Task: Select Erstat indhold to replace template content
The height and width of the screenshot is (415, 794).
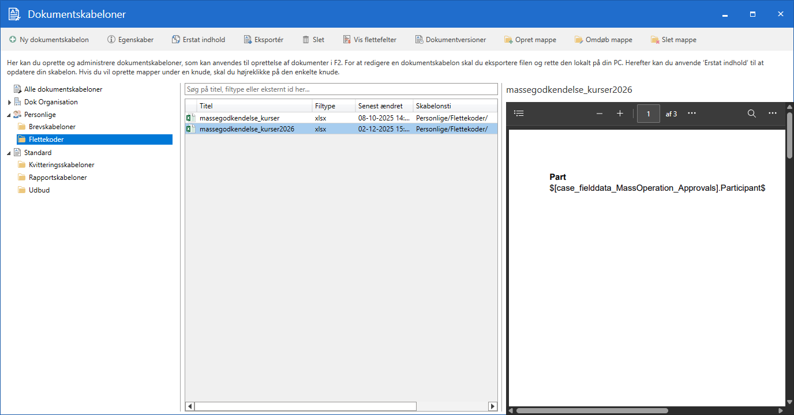Action: tap(198, 39)
